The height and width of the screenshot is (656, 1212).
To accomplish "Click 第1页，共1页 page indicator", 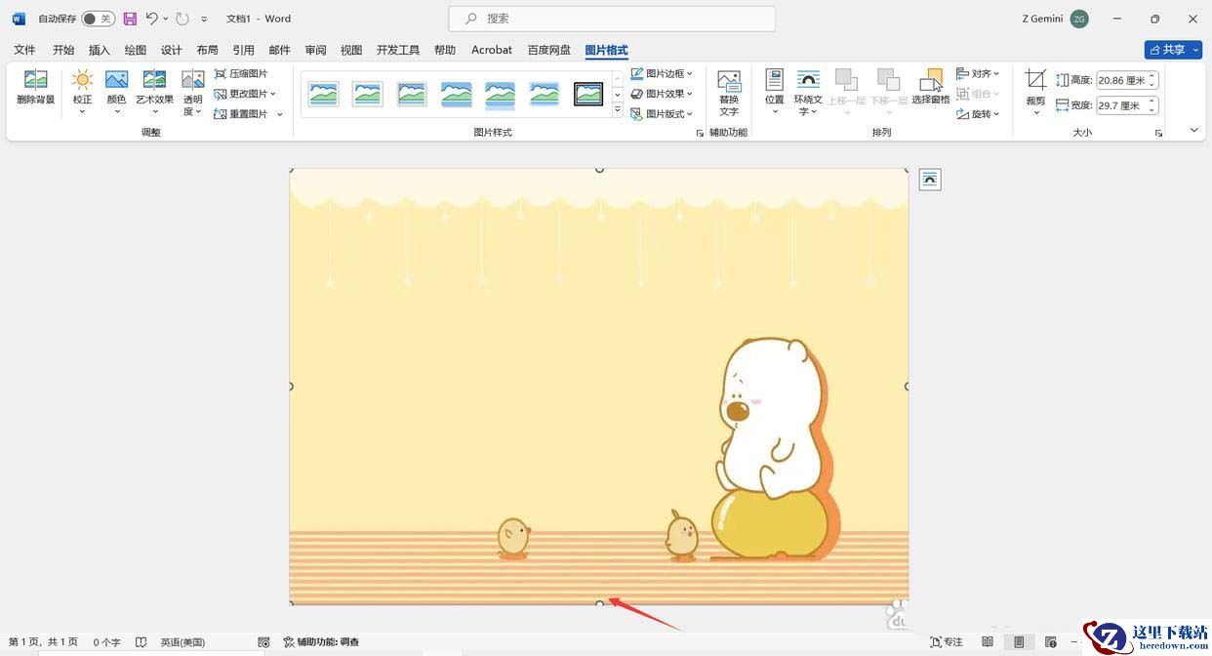I will click(x=43, y=642).
